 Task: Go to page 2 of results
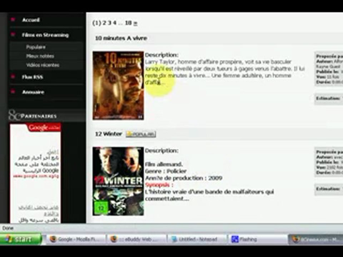[104, 23]
